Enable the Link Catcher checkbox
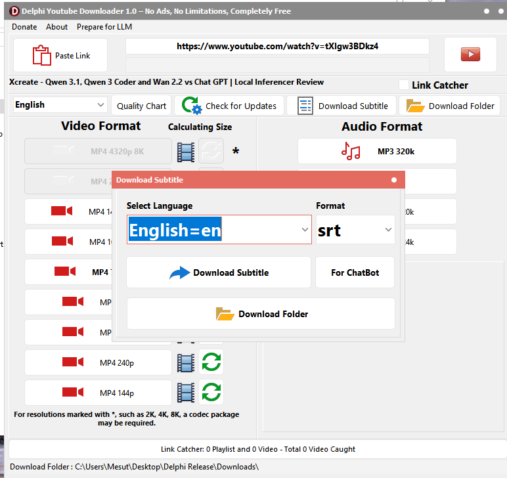 coord(403,85)
